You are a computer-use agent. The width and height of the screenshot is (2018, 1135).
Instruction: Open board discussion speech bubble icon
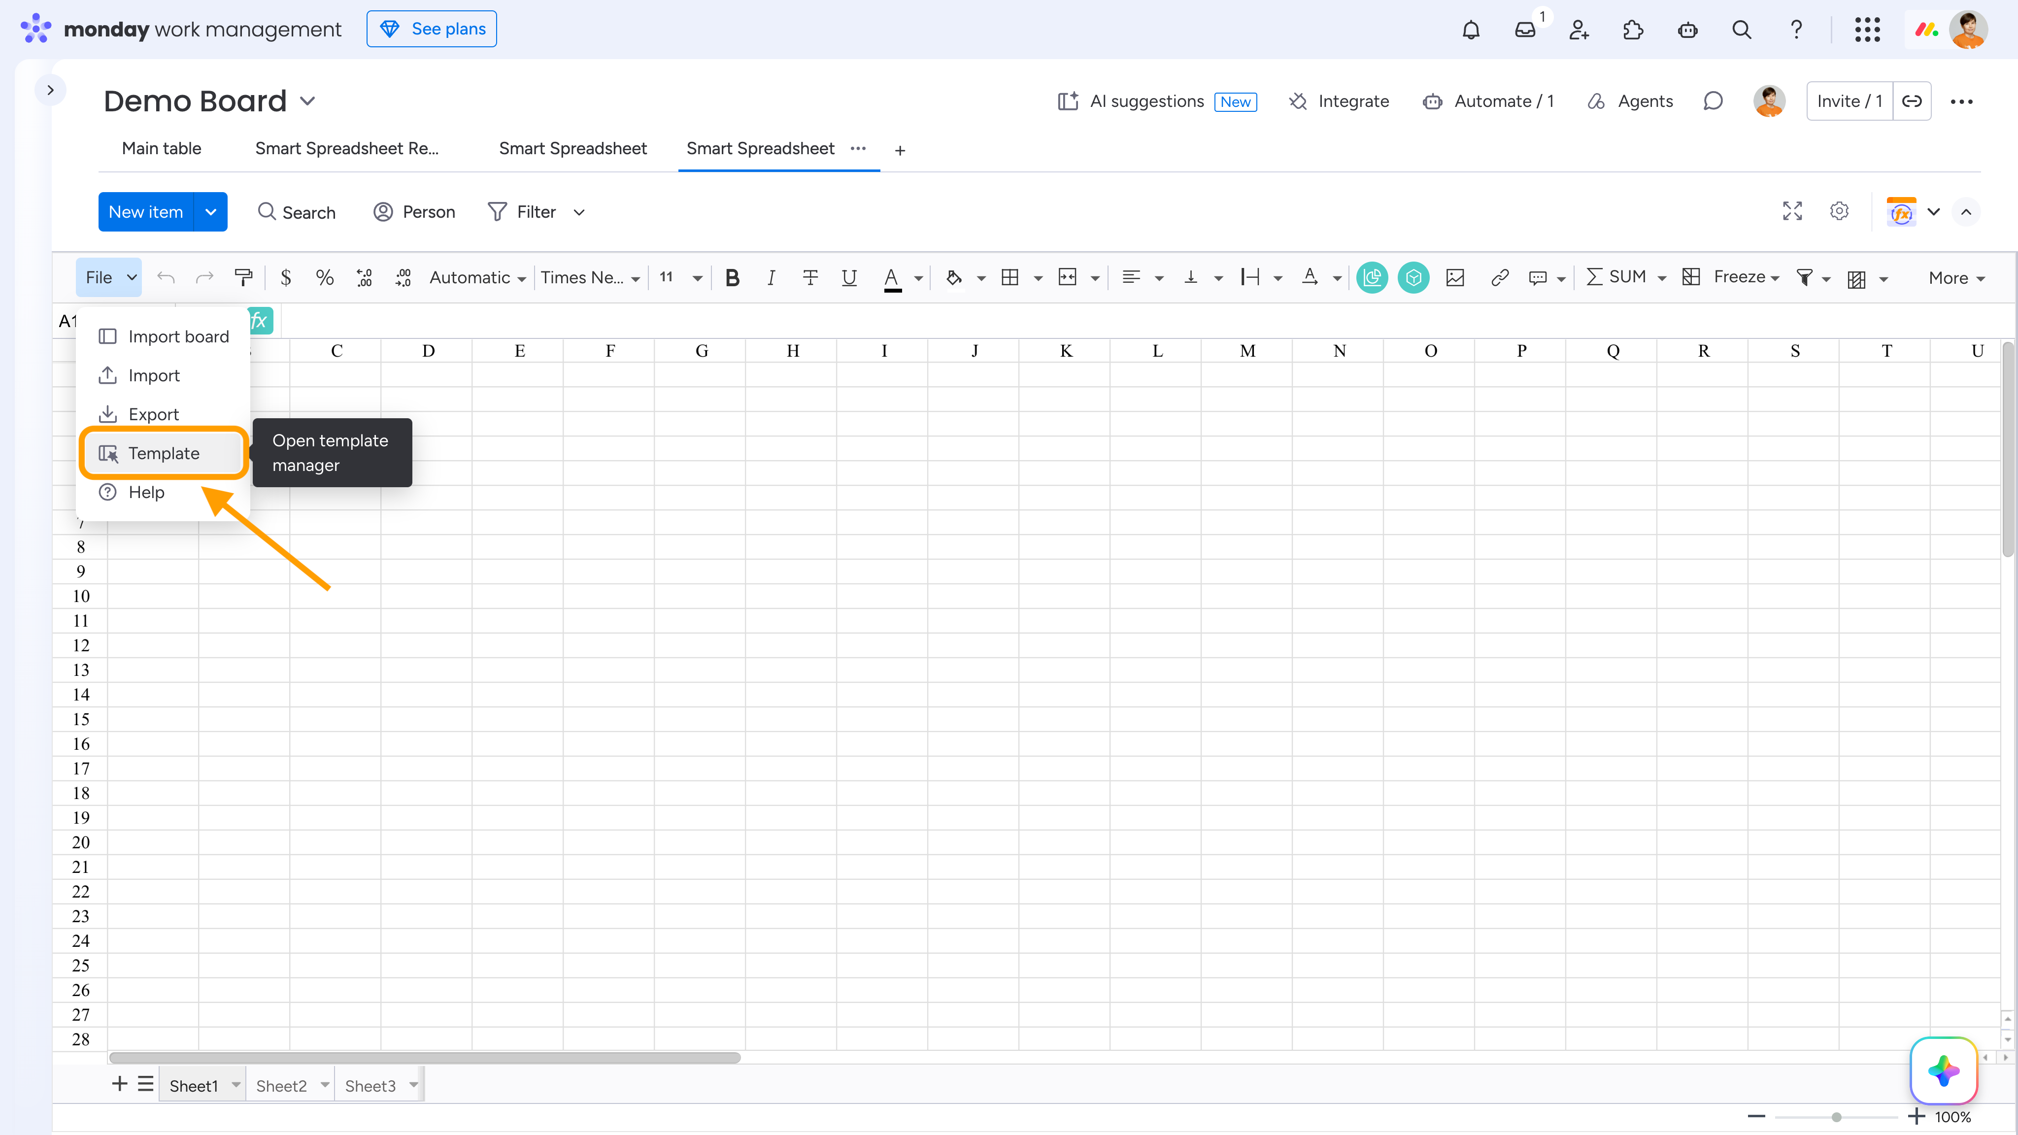pos(1713,101)
